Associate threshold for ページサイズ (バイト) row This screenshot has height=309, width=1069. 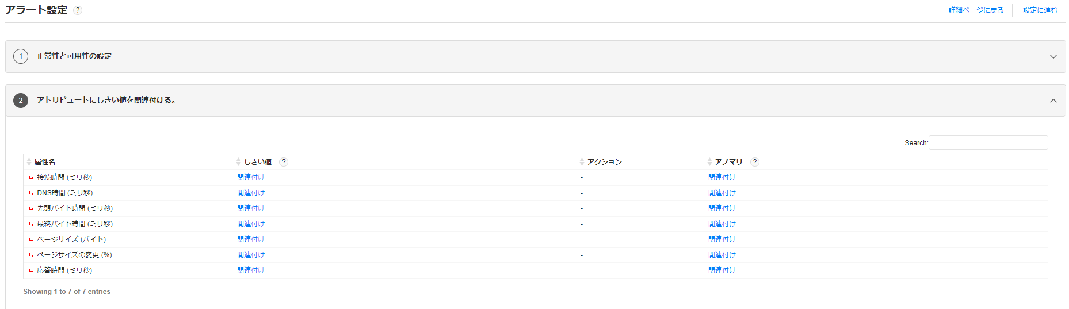point(251,240)
